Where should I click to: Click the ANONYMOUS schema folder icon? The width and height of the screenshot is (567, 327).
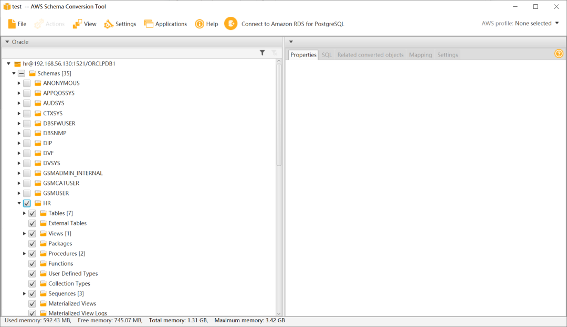pos(38,83)
